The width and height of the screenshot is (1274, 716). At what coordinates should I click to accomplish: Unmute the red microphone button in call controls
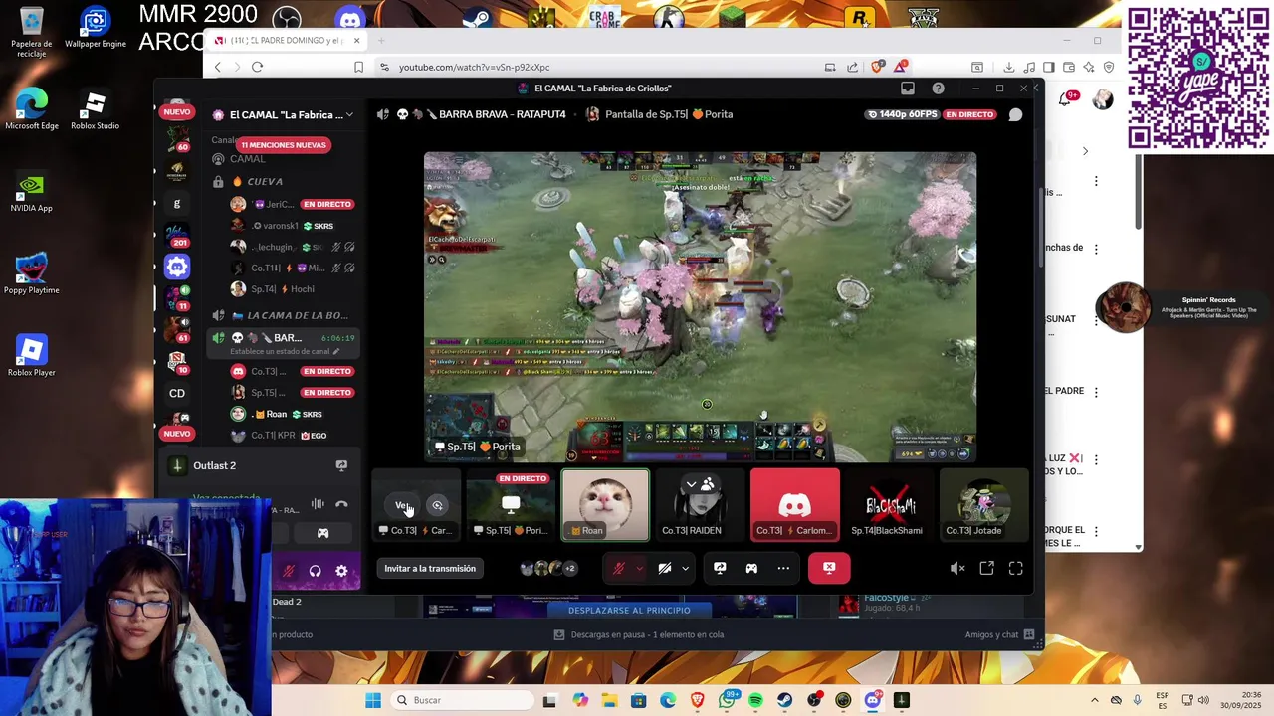[x=619, y=569]
